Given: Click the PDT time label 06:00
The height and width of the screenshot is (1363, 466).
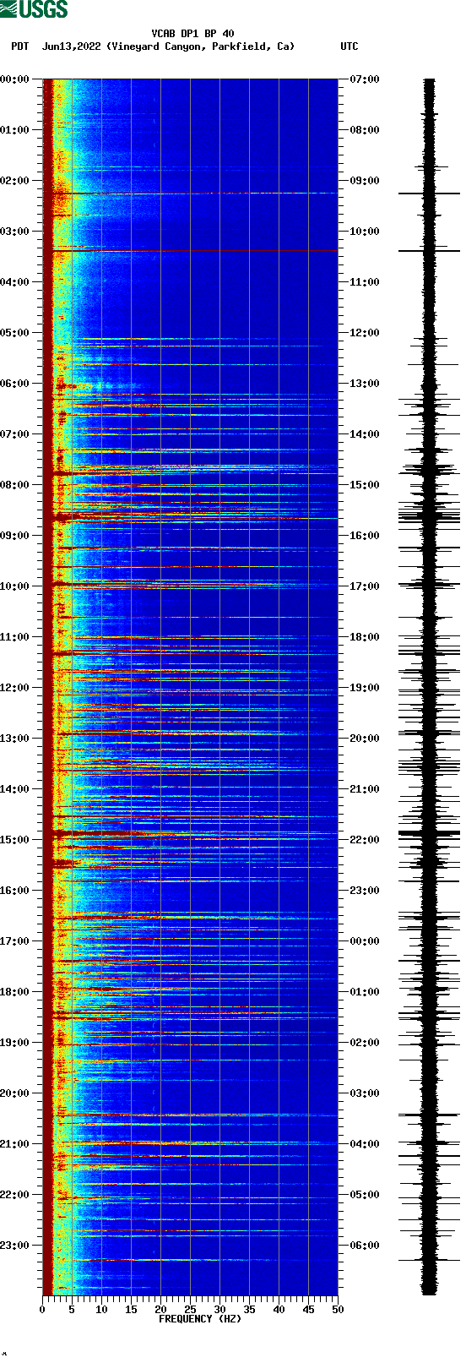Looking at the screenshot, I should click(15, 384).
